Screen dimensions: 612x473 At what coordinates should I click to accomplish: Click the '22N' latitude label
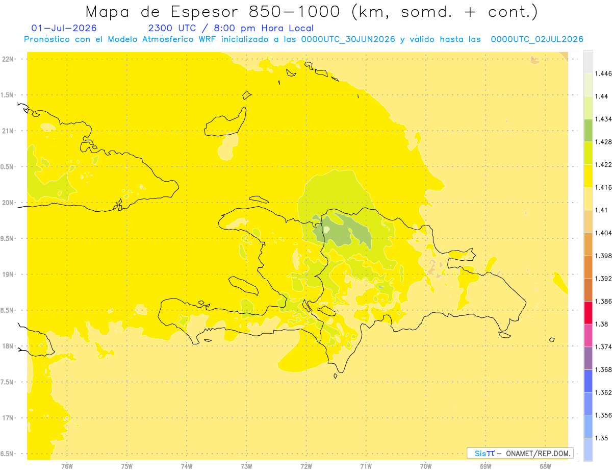8,59
